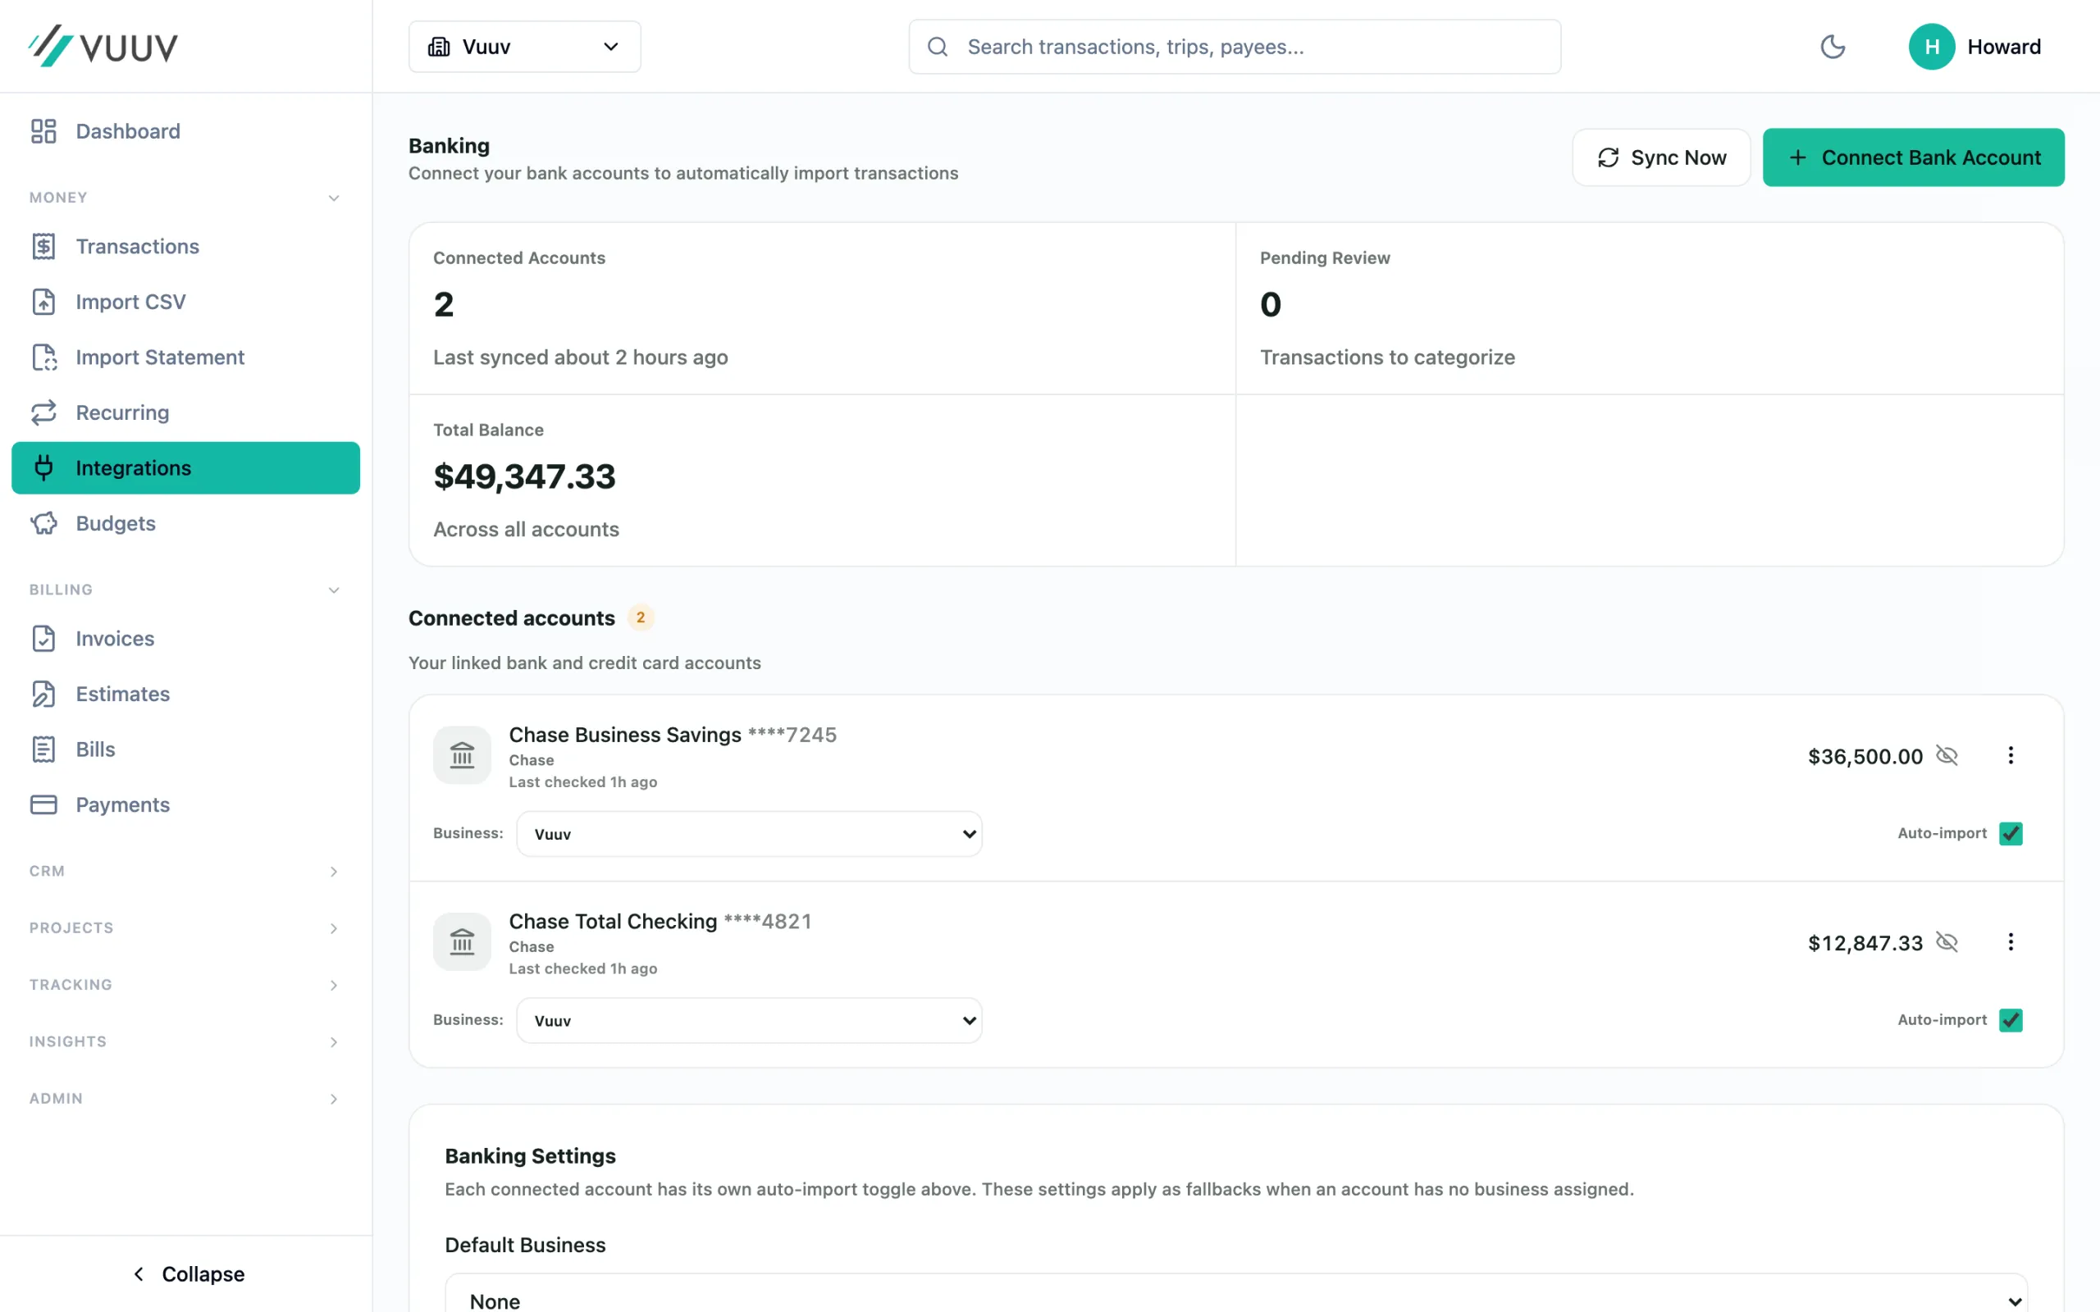Hide the $12,847.33 balance
The width and height of the screenshot is (2100, 1312).
pos(1947,942)
